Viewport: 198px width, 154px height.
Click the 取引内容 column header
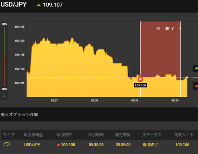tap(64, 135)
